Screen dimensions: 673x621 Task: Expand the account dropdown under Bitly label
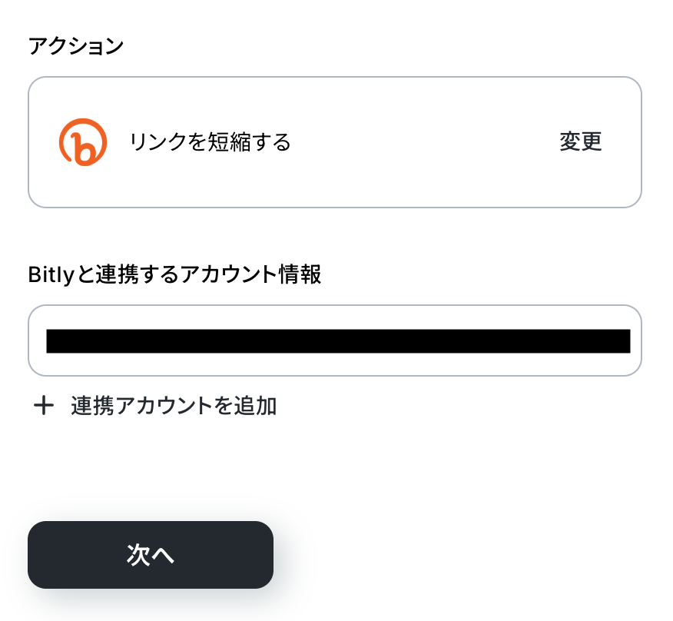point(335,340)
